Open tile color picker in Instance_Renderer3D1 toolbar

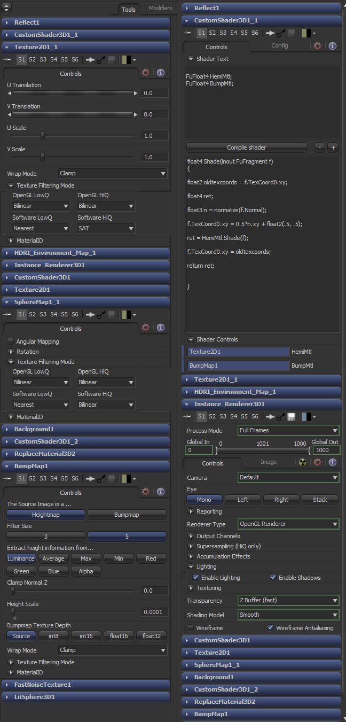(x=308, y=416)
